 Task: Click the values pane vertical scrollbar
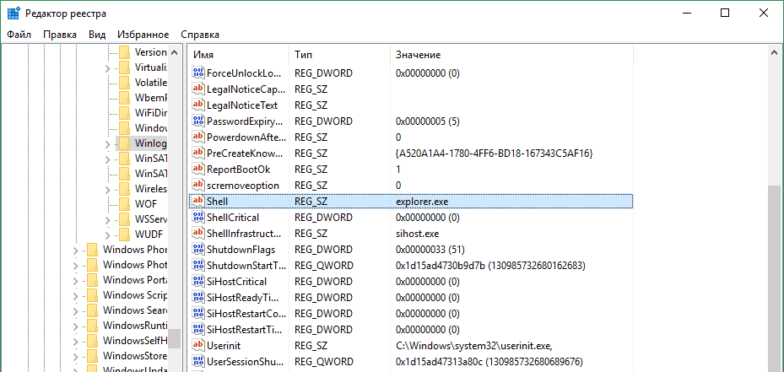(x=774, y=278)
